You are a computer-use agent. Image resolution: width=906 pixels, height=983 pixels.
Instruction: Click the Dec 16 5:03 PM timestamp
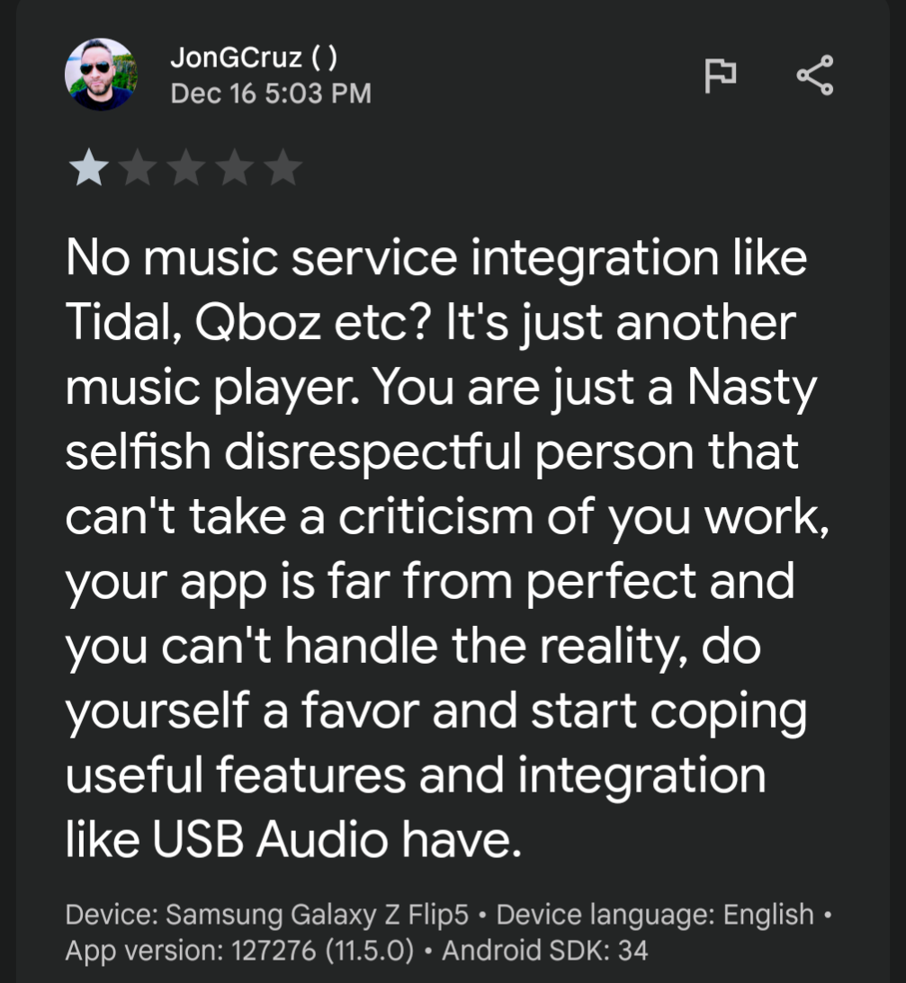click(x=271, y=94)
